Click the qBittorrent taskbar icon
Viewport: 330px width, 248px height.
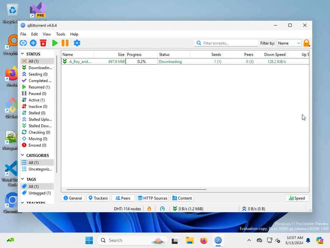(218, 240)
